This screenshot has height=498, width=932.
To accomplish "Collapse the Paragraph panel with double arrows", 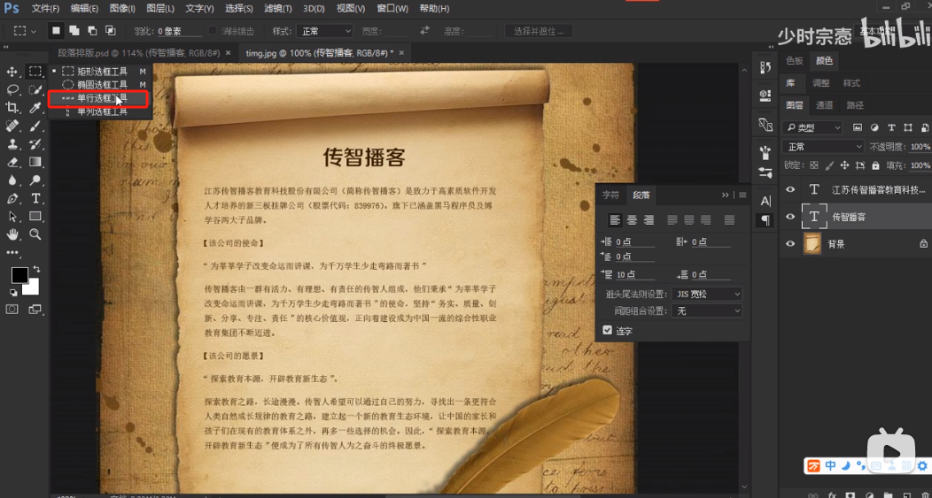I will point(726,195).
